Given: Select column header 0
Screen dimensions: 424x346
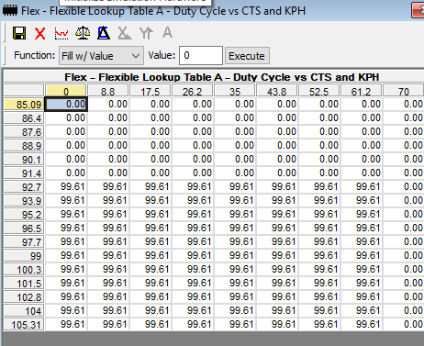Looking at the screenshot, I should pos(66,91).
